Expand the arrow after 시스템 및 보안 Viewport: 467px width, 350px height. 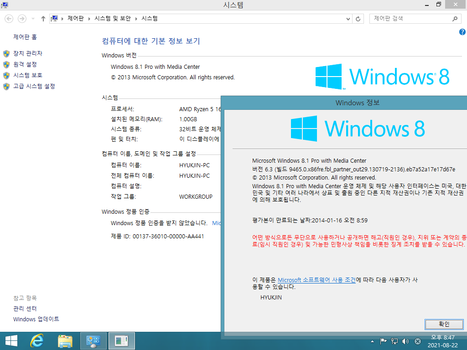pyautogui.click(x=136, y=19)
